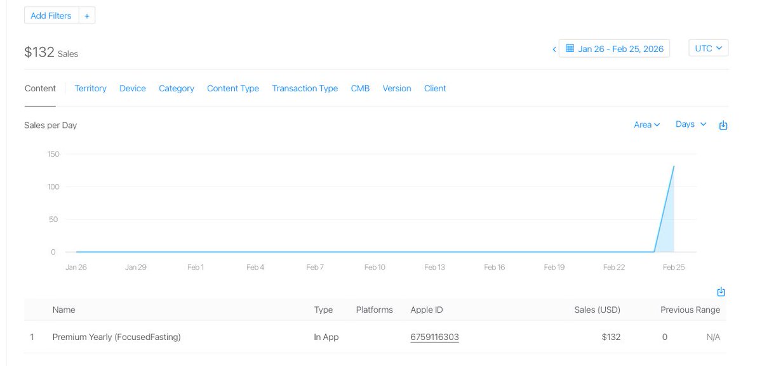Switch to the Territory tab
The width and height of the screenshot is (762, 366).
pos(91,88)
